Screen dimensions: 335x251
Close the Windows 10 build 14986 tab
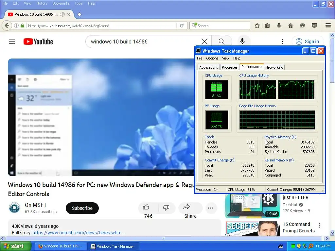coord(69,14)
